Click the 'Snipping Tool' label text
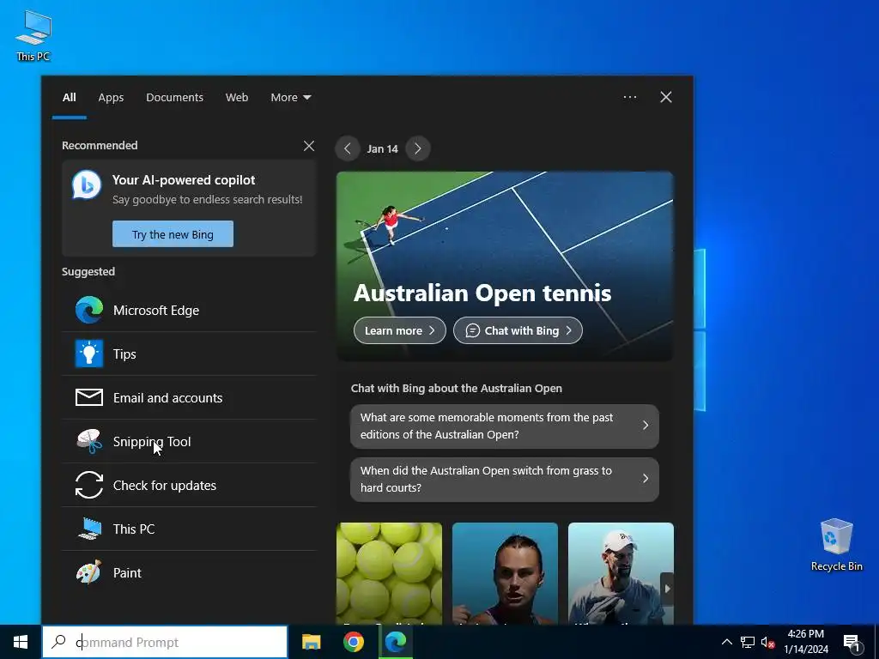Viewport: 879px width, 659px height. click(152, 442)
